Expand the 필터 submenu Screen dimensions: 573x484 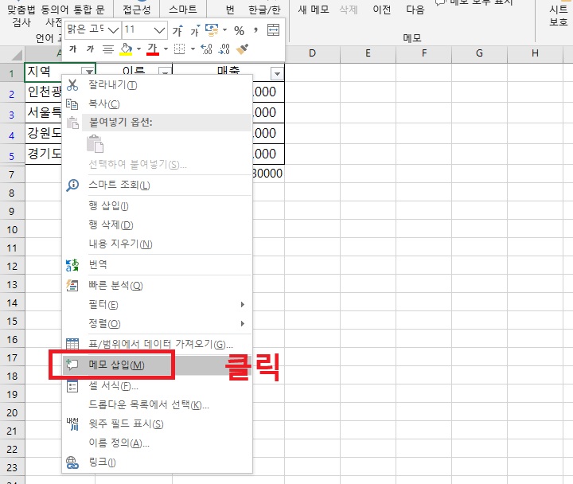point(242,305)
